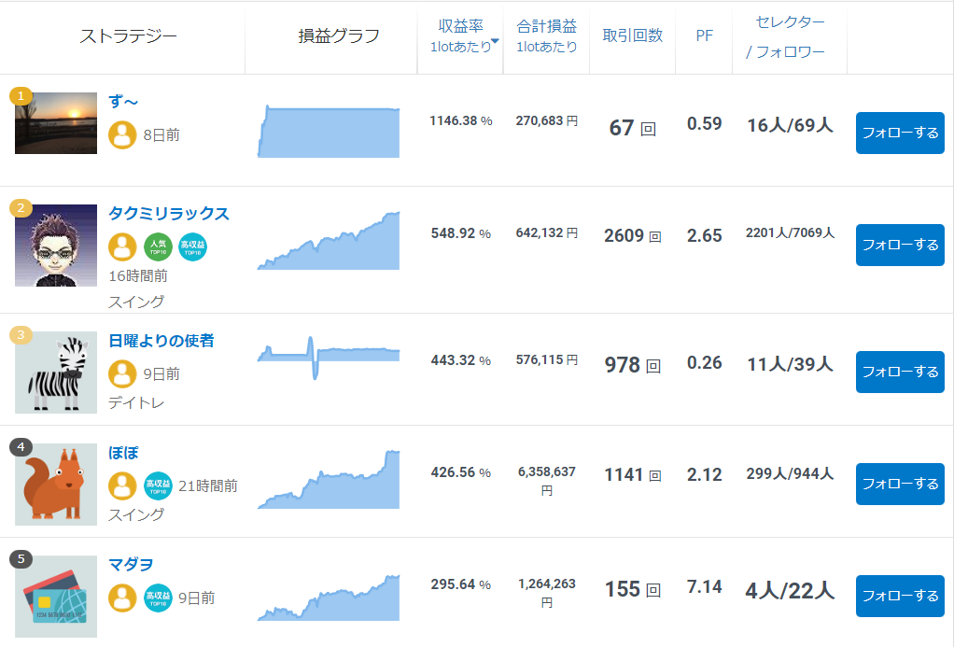Screen dimensions: 954x647
Task: Sort by 合計損益 1lotあたり column header
Action: pyautogui.click(x=546, y=36)
